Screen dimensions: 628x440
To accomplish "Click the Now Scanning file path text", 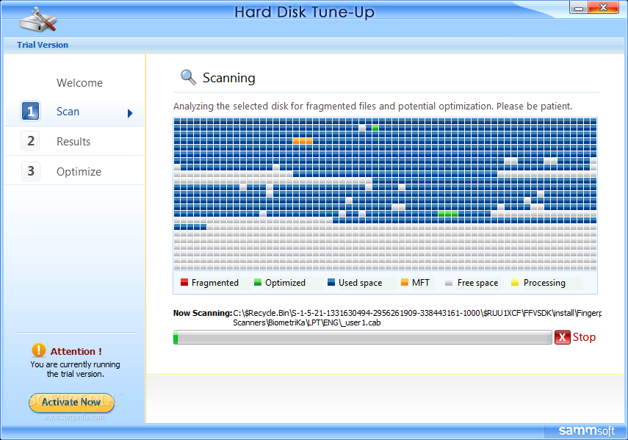I will [416, 318].
